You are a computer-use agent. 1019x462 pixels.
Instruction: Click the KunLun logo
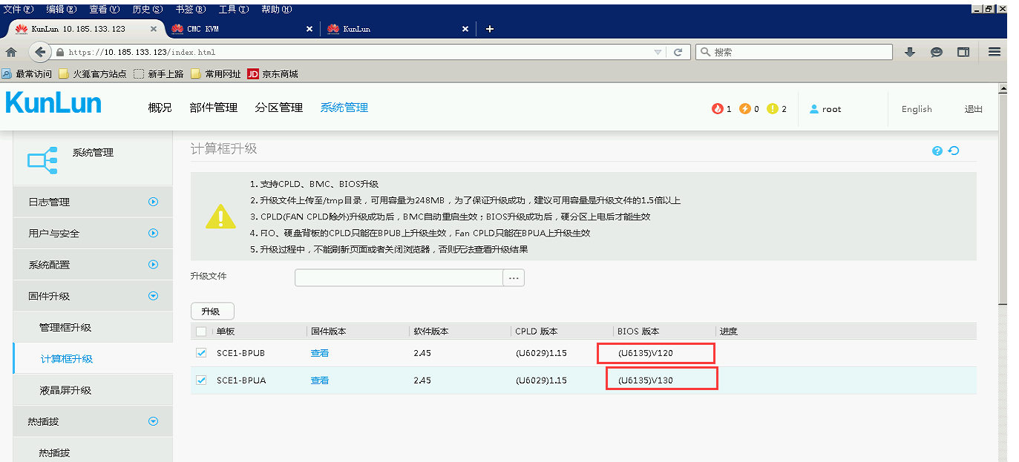pos(53,103)
